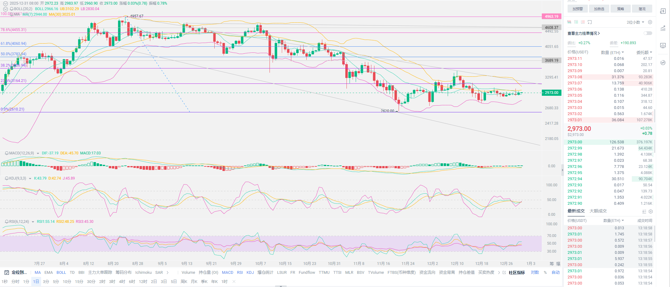Click the bell icon beside MACD(12,26,9)

coord(7,153)
